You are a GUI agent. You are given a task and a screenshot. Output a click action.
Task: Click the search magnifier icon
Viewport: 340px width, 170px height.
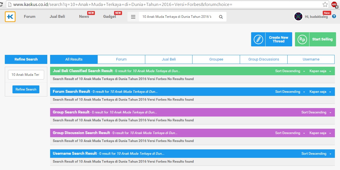[221, 17]
